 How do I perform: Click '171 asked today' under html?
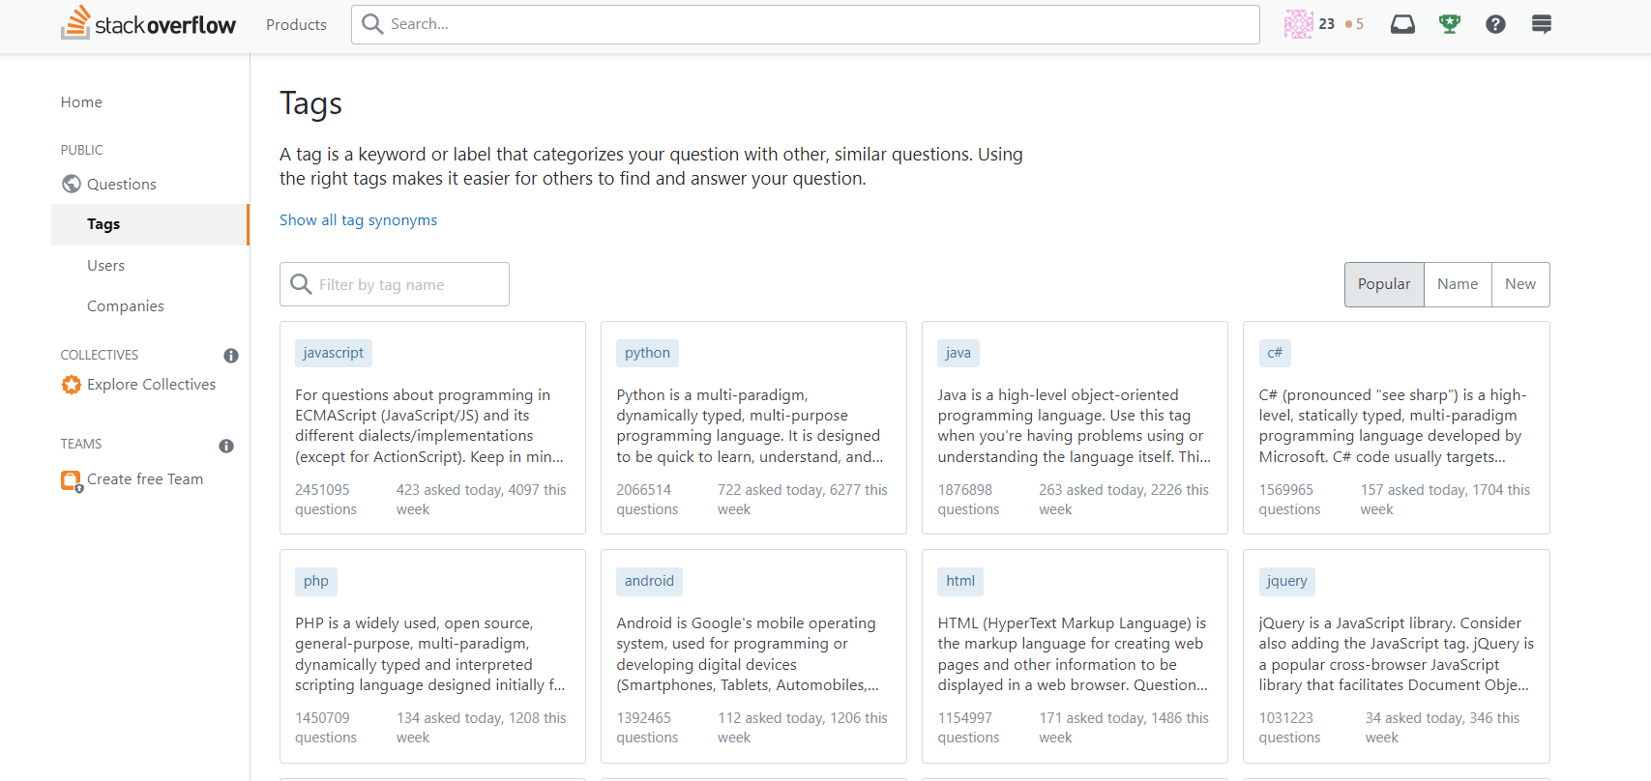coord(1092,718)
